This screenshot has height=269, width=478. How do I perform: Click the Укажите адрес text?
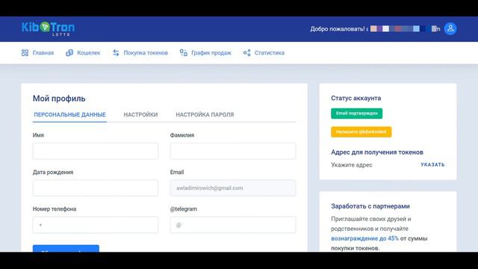click(x=352, y=165)
